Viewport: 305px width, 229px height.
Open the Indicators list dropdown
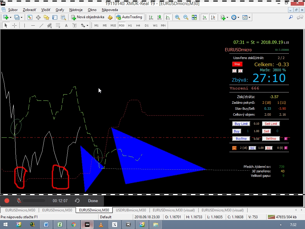(227, 18)
